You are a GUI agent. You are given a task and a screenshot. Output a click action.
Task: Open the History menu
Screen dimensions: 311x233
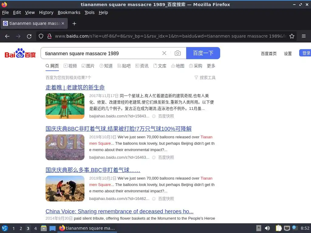point(46,12)
